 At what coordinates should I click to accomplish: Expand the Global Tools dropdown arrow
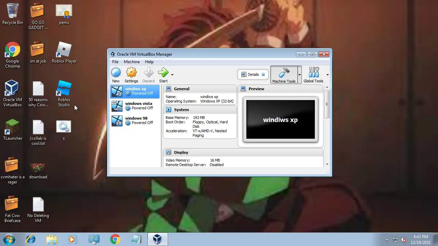tap(327, 75)
